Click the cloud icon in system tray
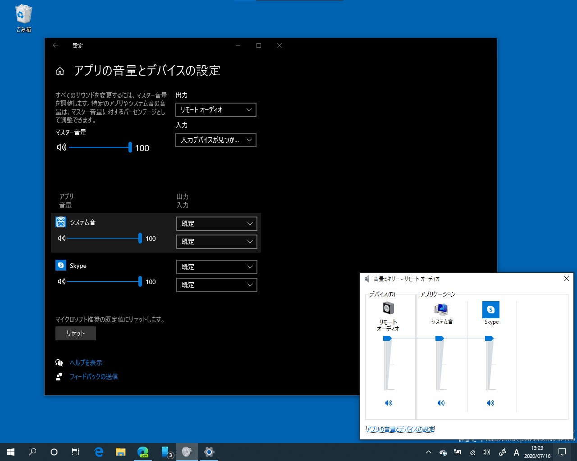Screen dimensions: 577x461 [x=443, y=452]
